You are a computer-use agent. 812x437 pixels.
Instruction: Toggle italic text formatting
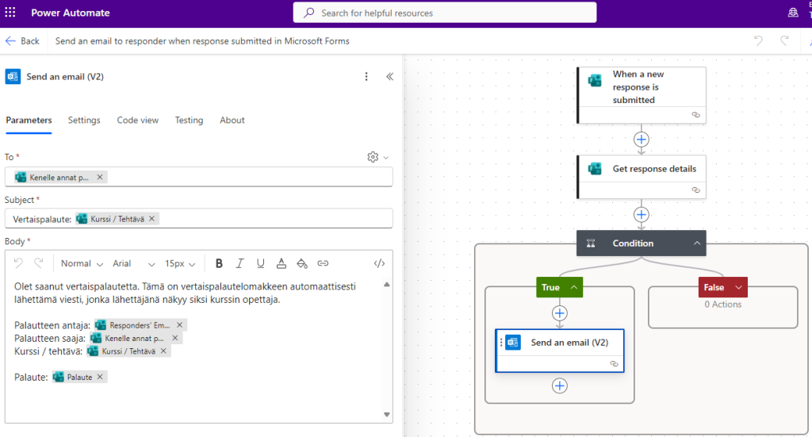239,263
